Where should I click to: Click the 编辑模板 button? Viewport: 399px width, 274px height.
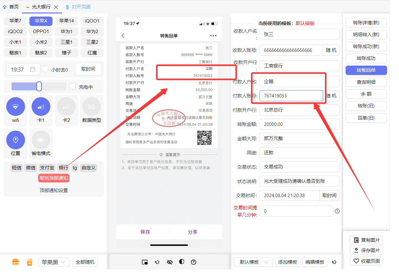(x=315, y=262)
